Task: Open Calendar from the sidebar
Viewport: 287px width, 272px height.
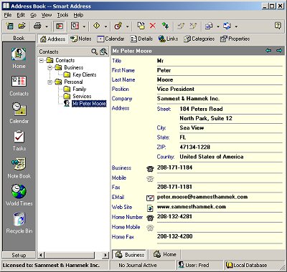Action: tap(19, 113)
